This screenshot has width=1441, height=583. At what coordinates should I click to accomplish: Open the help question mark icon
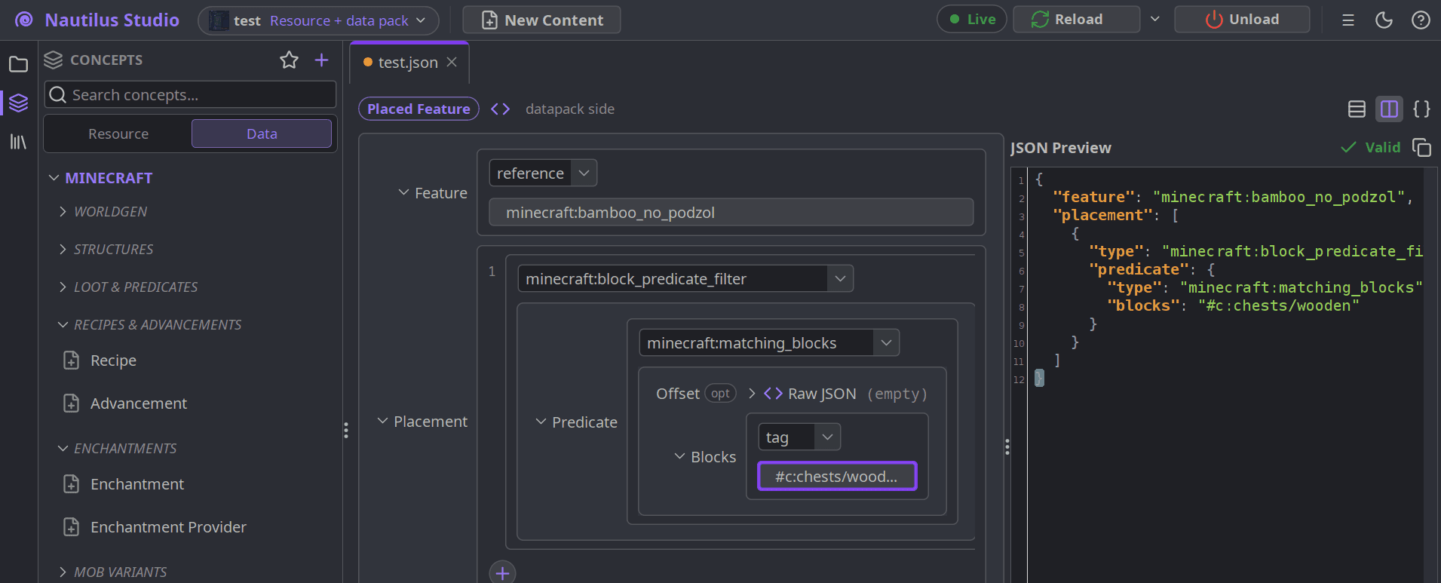click(1421, 20)
